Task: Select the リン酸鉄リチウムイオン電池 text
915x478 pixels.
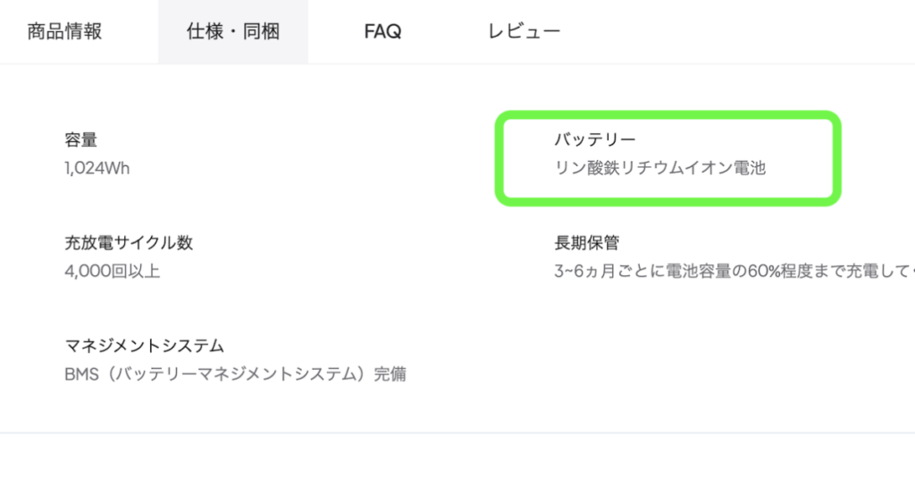Action: 660,168
